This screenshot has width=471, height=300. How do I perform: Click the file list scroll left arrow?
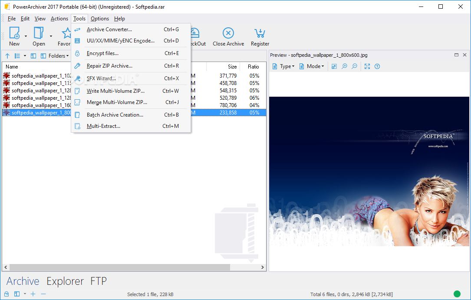6,267
